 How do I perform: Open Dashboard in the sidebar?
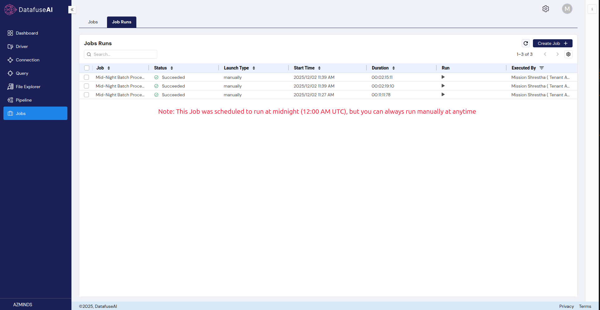pyautogui.click(x=27, y=33)
